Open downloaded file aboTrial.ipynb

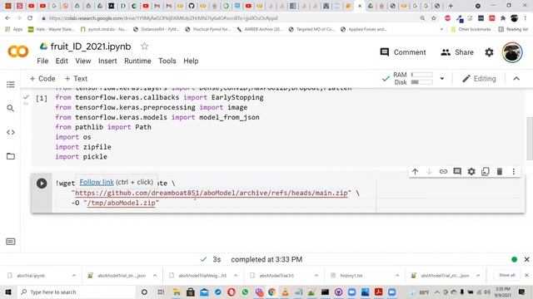(31, 276)
